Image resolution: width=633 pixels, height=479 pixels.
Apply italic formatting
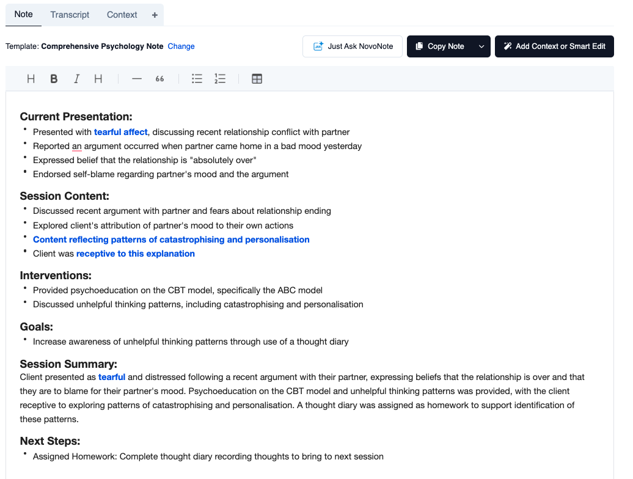click(x=77, y=79)
